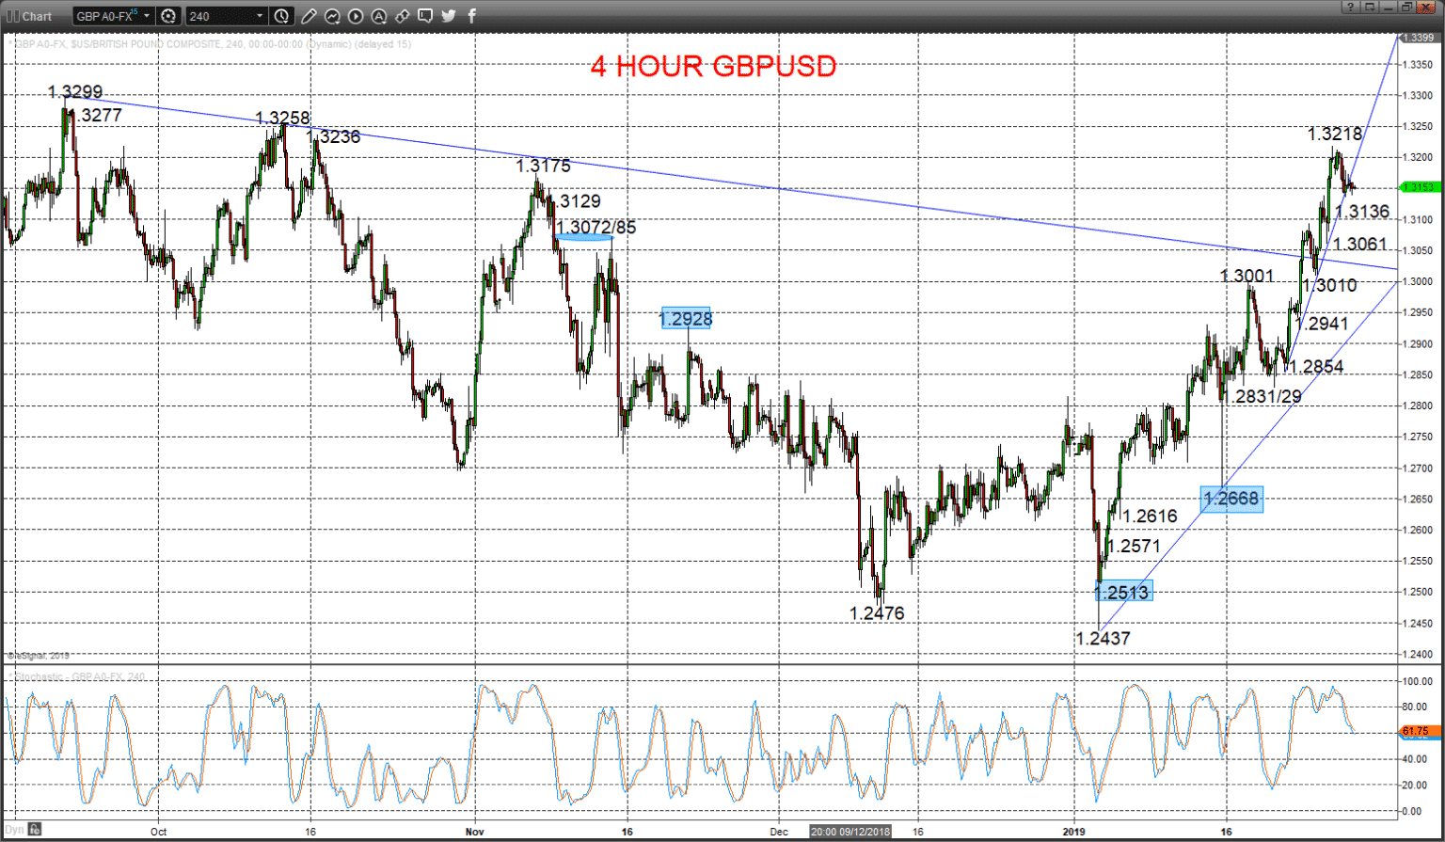This screenshot has height=842, width=1445.
Task: Select the pencil drawing tool
Action: click(310, 16)
